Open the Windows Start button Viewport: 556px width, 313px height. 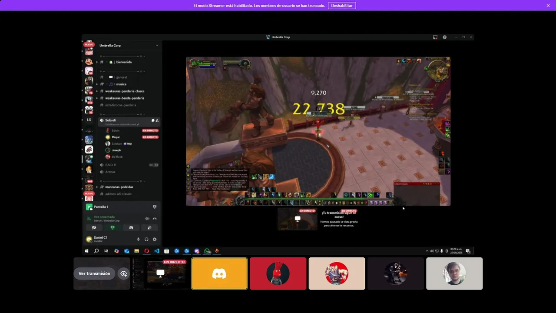coord(86,251)
